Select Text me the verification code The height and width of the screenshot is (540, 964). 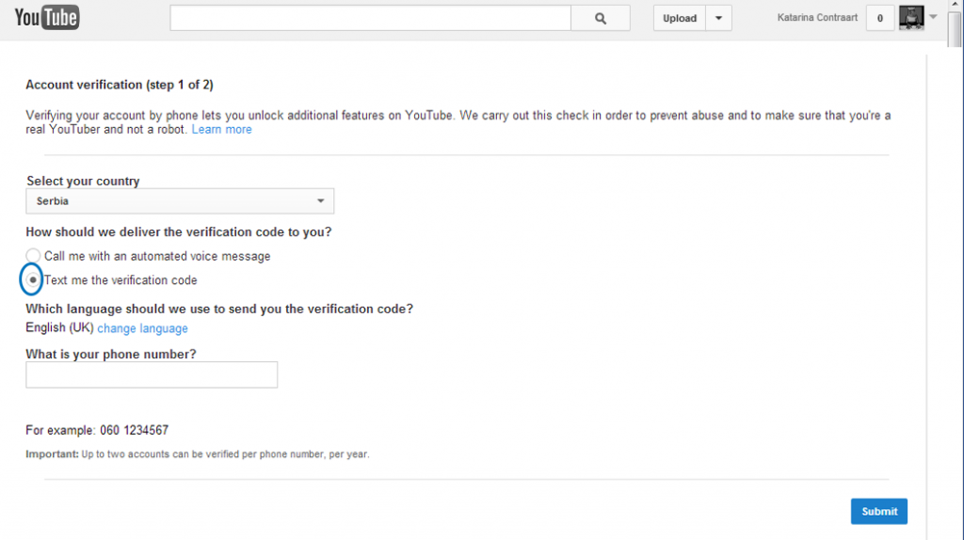[x=33, y=279]
